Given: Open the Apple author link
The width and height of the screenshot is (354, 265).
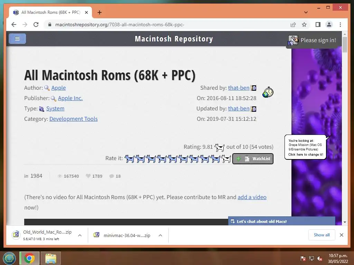Looking at the screenshot, I should pos(58,88).
